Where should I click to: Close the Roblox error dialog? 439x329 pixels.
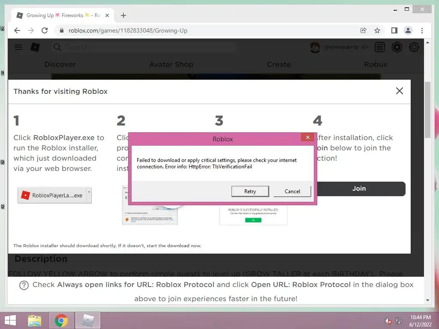point(308,137)
